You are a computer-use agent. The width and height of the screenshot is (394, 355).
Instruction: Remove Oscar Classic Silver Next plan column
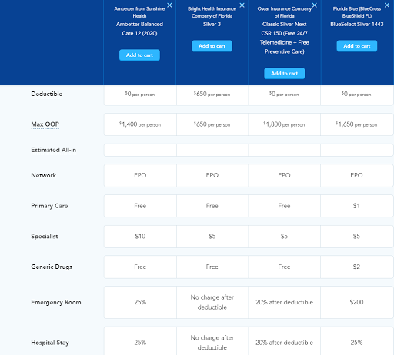[x=315, y=5]
